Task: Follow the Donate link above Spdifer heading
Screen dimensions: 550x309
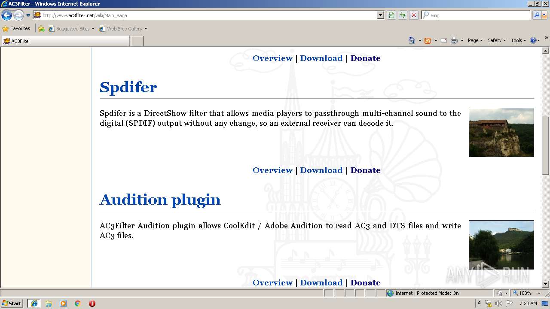Action: [x=365, y=58]
